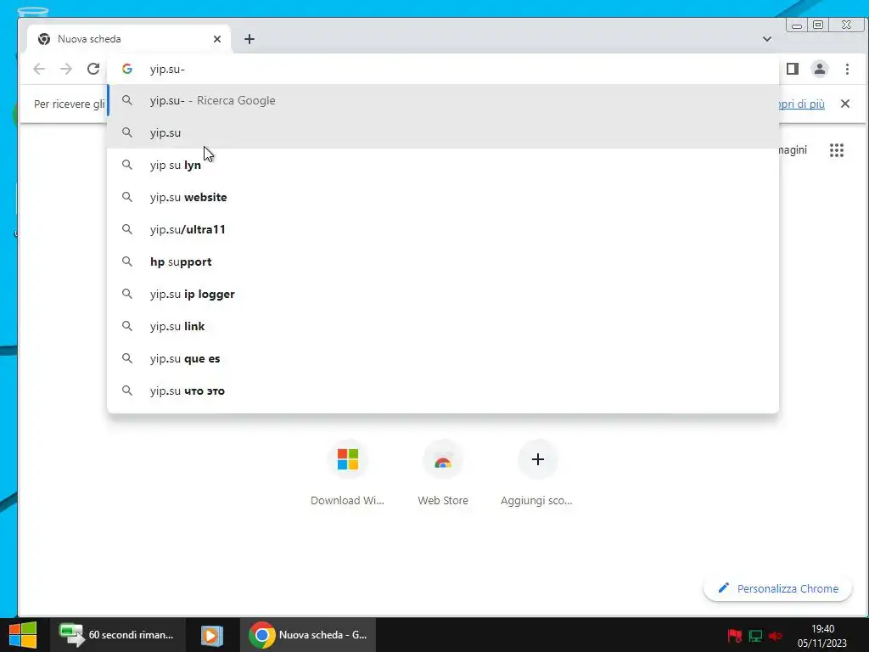
Task: Open the 'Scopri di più' link
Action: point(801,104)
